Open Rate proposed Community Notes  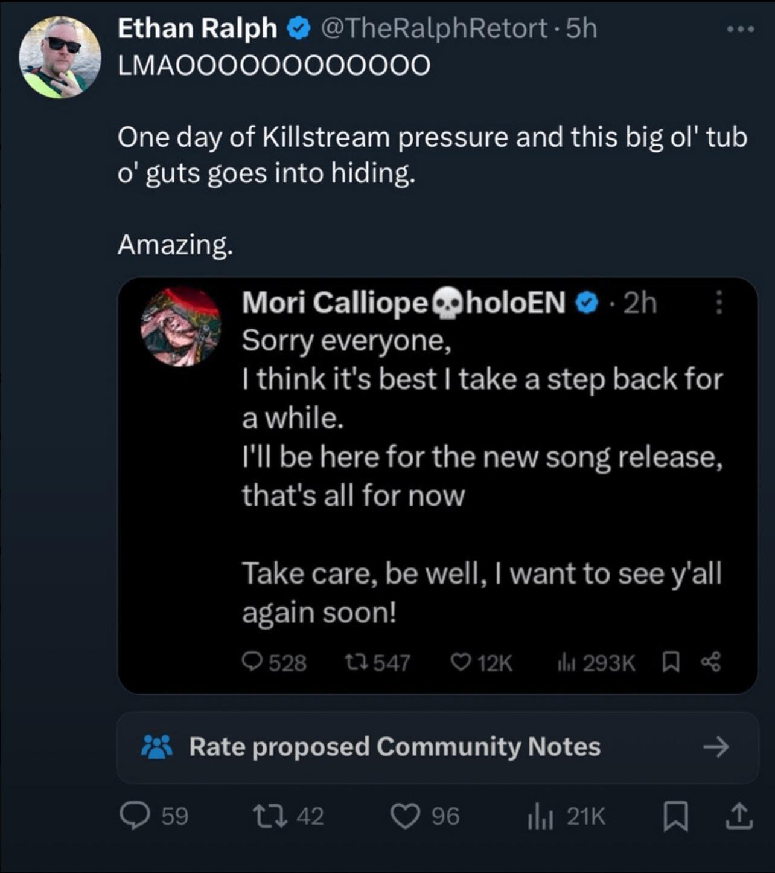394,747
